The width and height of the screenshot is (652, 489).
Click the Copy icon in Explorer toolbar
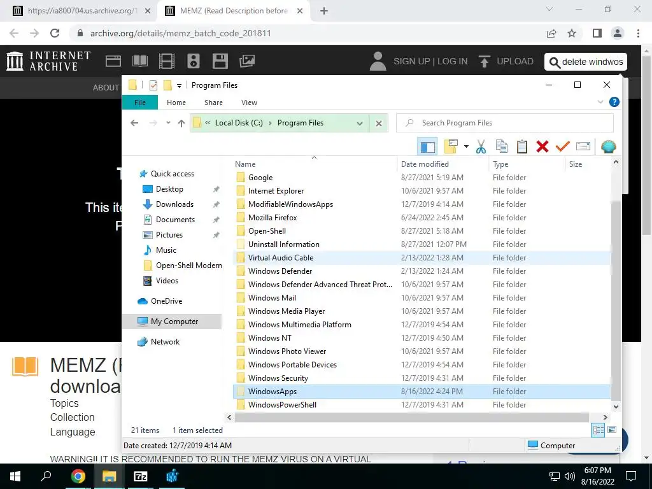click(x=502, y=146)
